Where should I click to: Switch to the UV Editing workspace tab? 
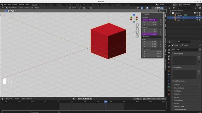pos(59,5)
